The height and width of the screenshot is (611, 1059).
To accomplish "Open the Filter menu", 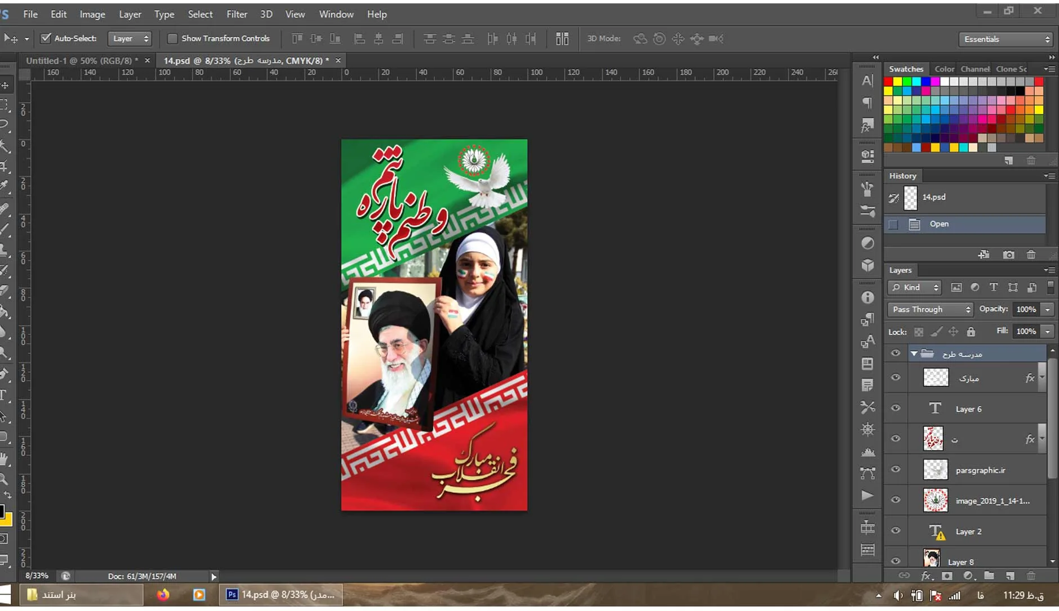I will [237, 14].
